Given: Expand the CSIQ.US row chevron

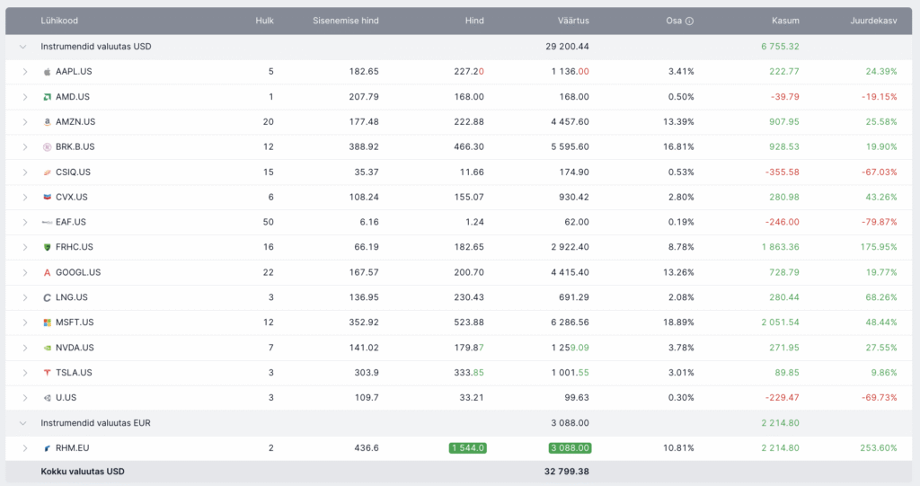Looking at the screenshot, I should pos(24,172).
